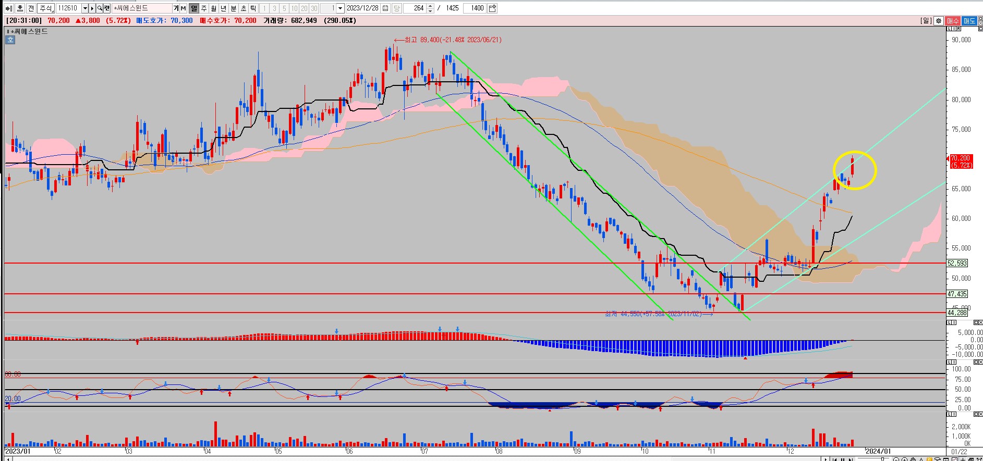Image resolution: width=983 pixels, height=461 pixels.
Task: Click the first toolbar icon with bar and arrow
Action: pyautogui.click(x=8, y=8)
